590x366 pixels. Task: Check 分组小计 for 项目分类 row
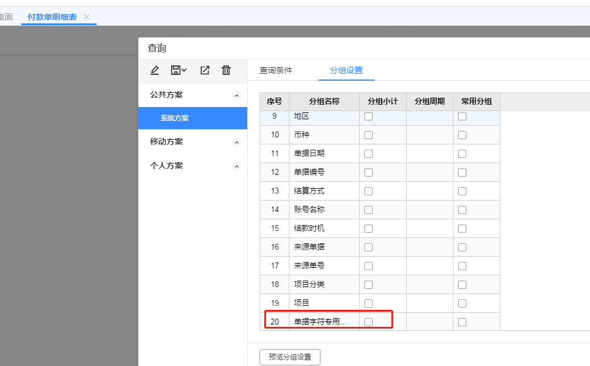point(369,285)
